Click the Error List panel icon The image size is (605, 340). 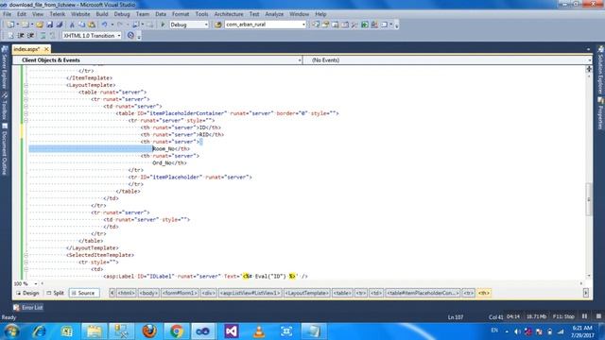coord(16,308)
